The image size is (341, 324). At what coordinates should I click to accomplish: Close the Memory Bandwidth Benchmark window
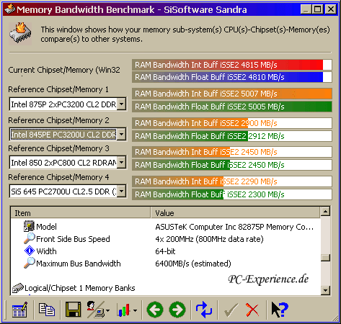pyautogui.click(x=330, y=9)
